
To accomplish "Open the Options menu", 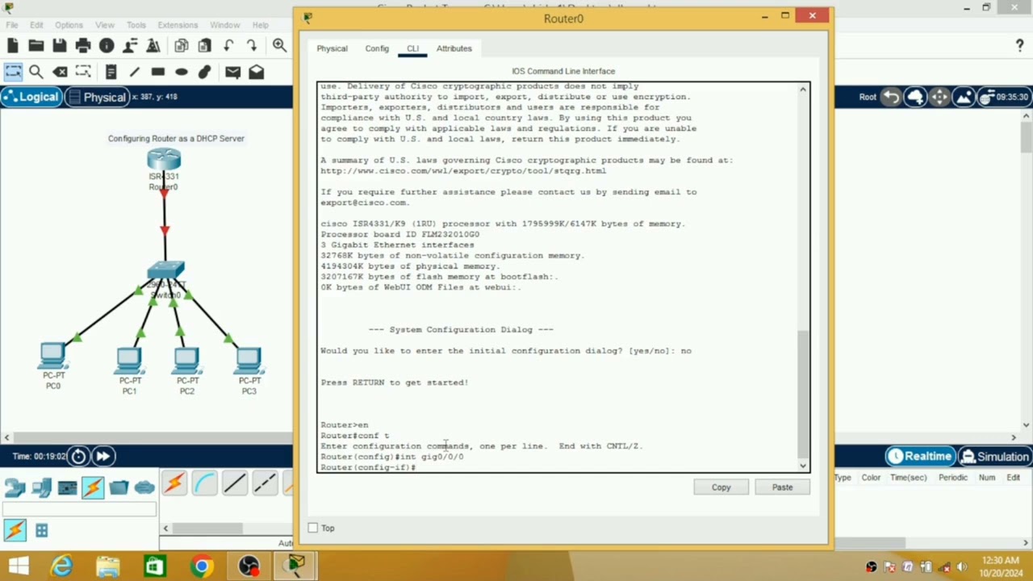I will (69, 25).
